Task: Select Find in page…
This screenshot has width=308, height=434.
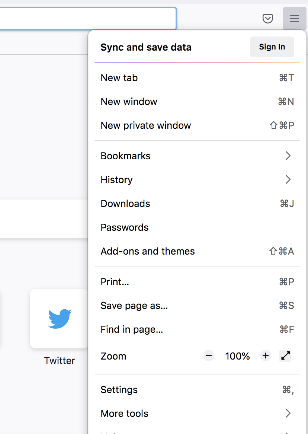Action: [x=197, y=329]
